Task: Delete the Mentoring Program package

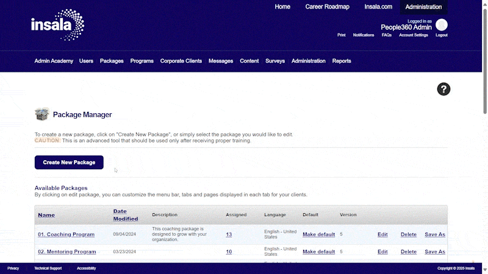Action: click(409, 251)
